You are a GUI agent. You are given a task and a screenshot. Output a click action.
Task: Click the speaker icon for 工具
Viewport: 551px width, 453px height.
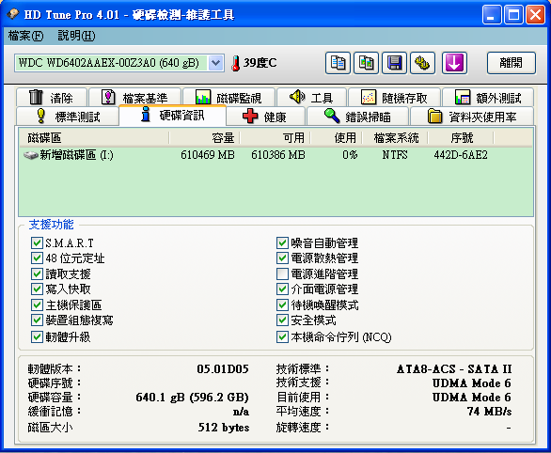(297, 97)
